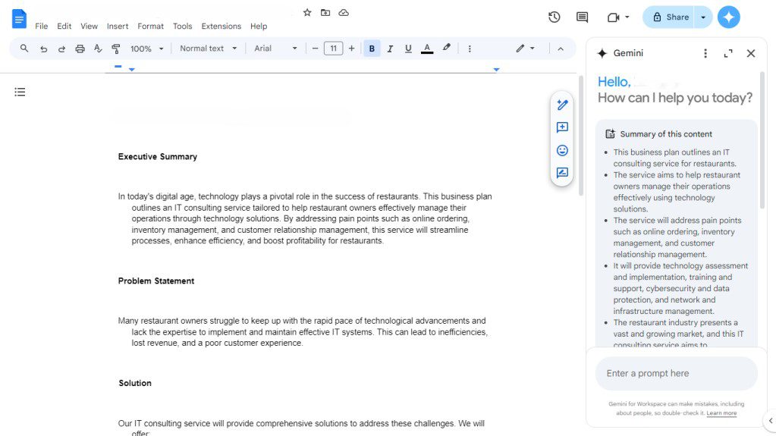Star this document

(307, 12)
